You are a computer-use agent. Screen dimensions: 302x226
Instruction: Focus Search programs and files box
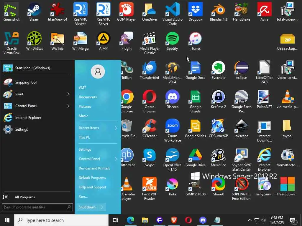coord(37,207)
